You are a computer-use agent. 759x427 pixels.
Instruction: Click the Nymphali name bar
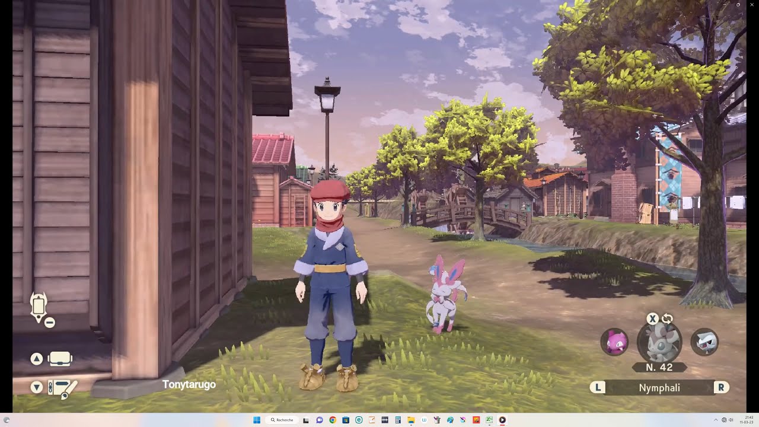coord(659,388)
